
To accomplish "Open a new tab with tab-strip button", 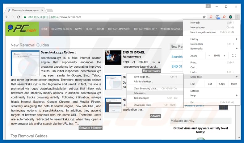I will coord(50,10).
